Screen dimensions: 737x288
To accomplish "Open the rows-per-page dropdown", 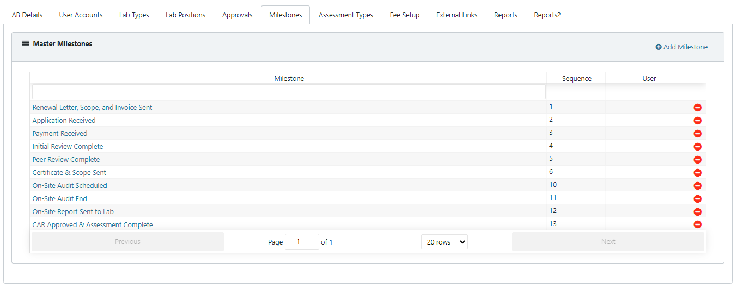I will (444, 242).
